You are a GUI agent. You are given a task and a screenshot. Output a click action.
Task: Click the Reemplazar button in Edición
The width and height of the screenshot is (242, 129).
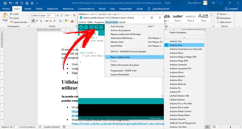(224, 18)
